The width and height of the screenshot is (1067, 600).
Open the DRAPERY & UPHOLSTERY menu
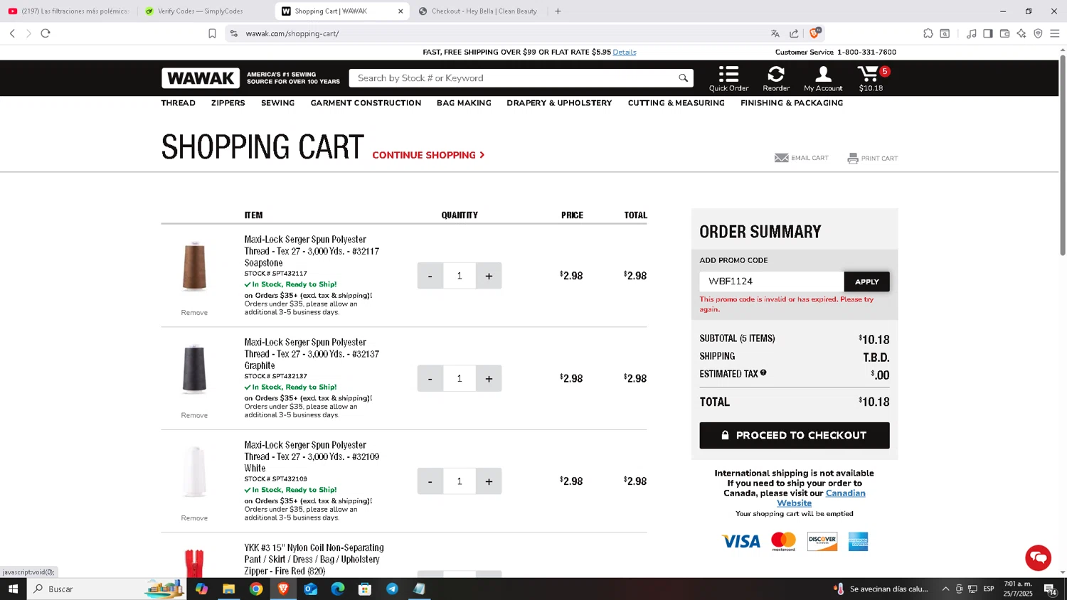coord(559,103)
